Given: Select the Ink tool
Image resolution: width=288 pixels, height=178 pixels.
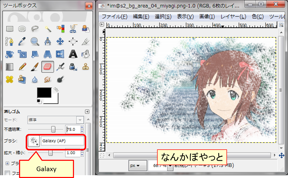Looking at the screenshot, I should point(73,67).
